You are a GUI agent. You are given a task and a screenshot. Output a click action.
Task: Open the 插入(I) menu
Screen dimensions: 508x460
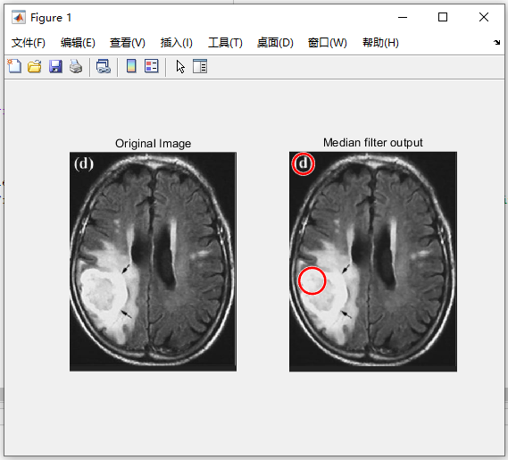176,43
